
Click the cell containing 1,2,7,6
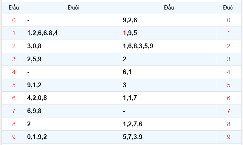click(133, 124)
